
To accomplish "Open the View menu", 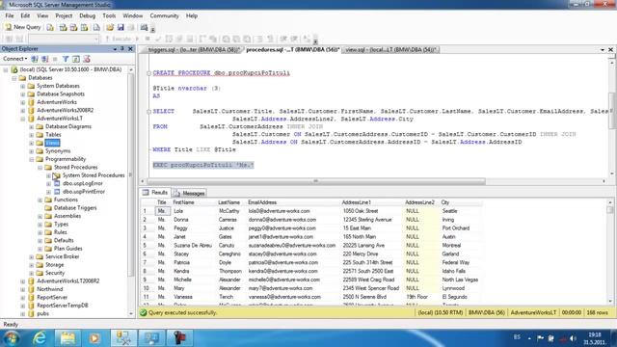I will pos(42,15).
